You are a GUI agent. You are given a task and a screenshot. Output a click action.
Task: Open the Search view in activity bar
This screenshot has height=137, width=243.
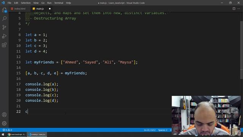click(x=4, y=19)
